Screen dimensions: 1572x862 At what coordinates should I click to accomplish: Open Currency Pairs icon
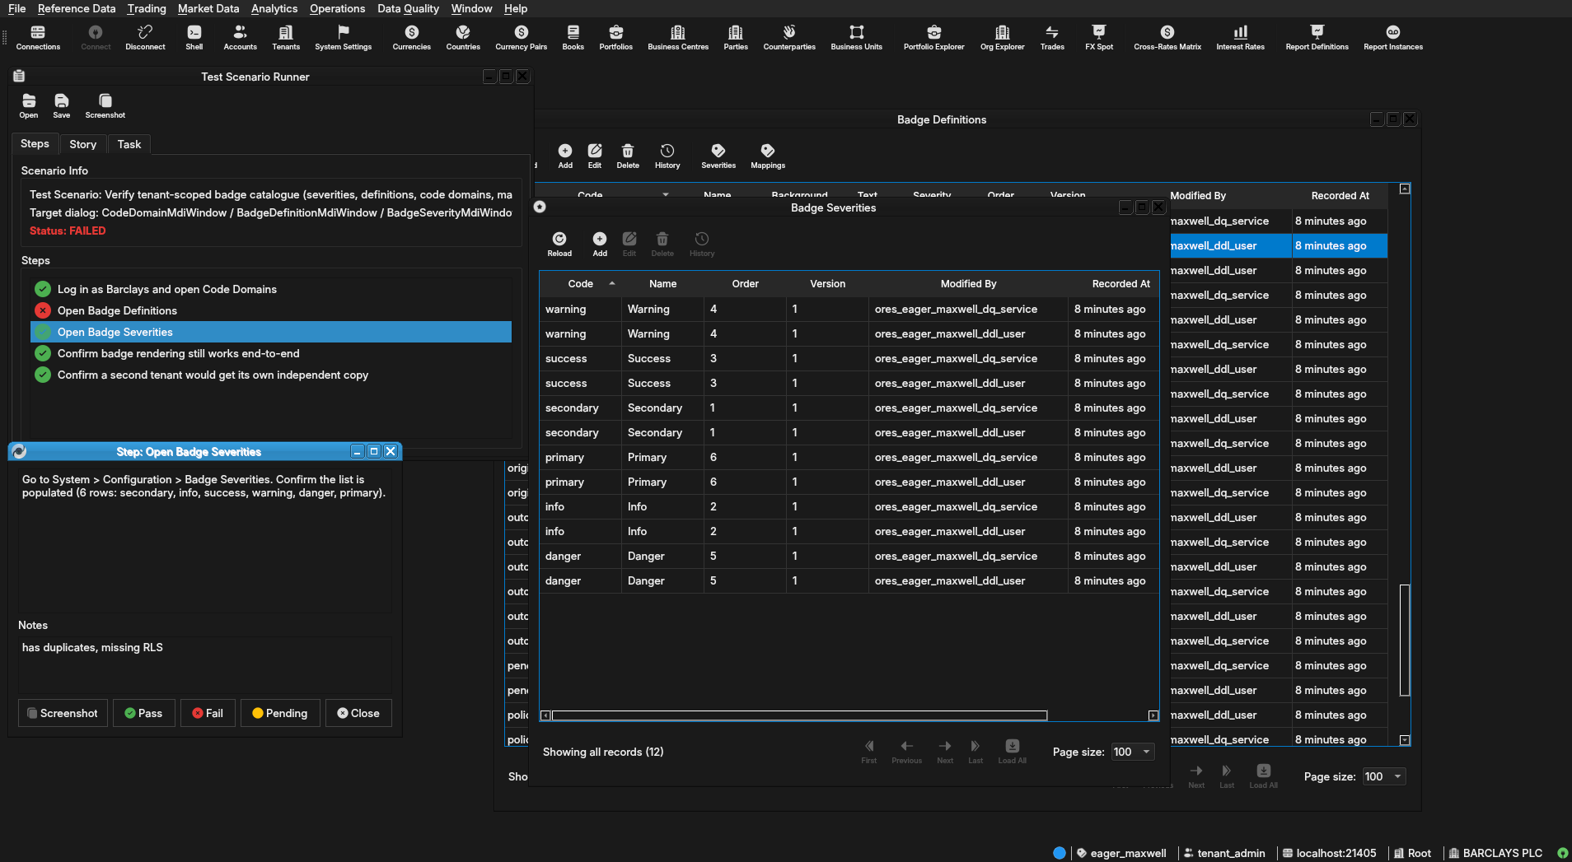[521, 37]
